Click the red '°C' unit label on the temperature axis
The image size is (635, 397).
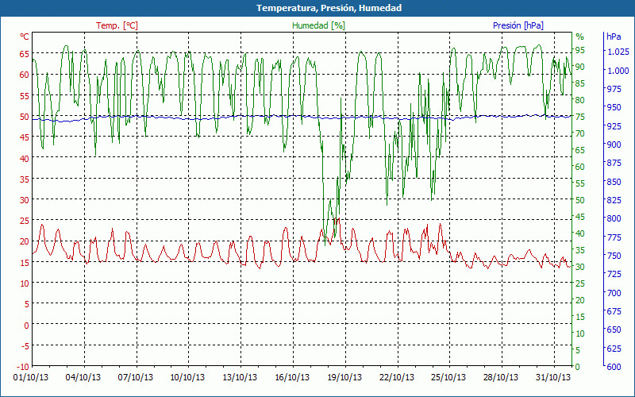(25, 37)
